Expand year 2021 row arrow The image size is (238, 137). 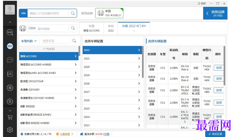coord(139,59)
